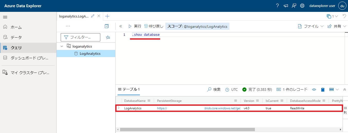Open the results layout dropdown
This screenshot has height=133, width=348.
click(334, 90)
